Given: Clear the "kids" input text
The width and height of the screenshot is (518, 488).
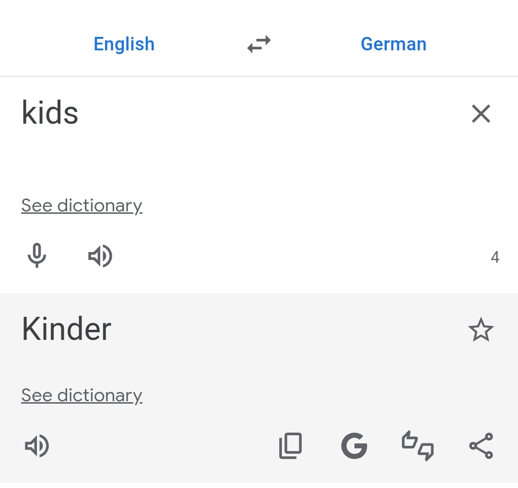Looking at the screenshot, I should point(481,114).
